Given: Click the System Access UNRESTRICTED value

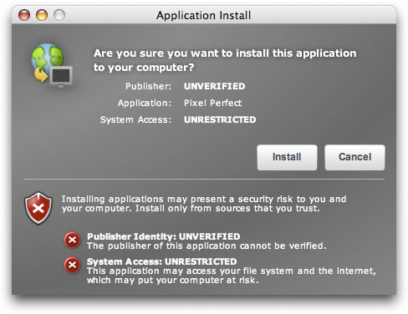Looking at the screenshot, I should pos(220,119).
